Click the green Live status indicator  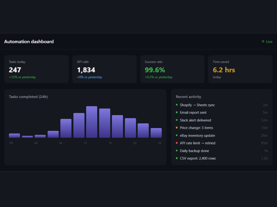pyautogui.click(x=267, y=42)
